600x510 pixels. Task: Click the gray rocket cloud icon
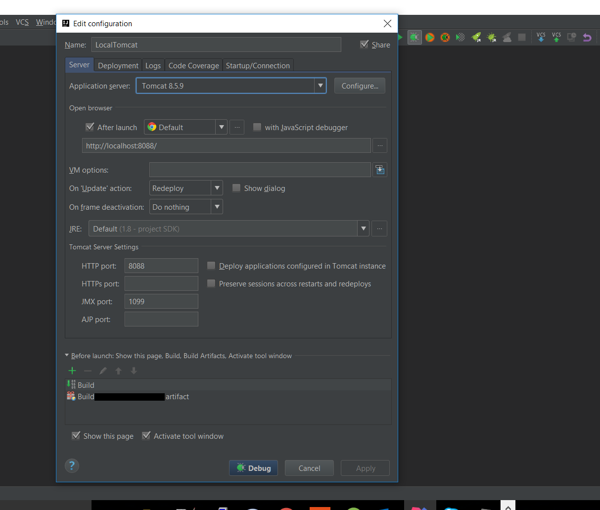507,37
